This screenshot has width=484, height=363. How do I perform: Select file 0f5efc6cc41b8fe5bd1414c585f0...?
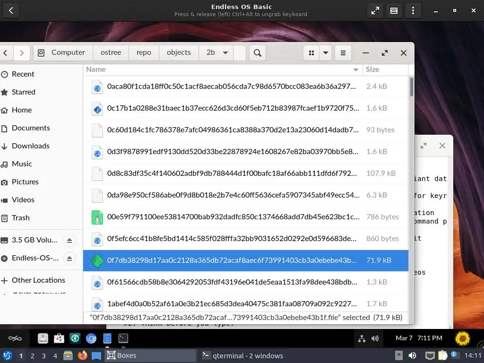pos(246,239)
